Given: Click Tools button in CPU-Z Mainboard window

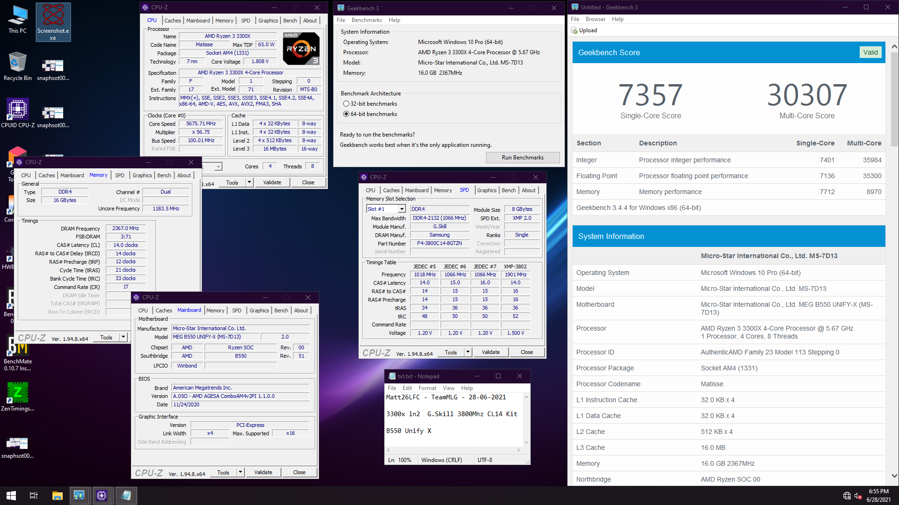Looking at the screenshot, I should 223,472.
